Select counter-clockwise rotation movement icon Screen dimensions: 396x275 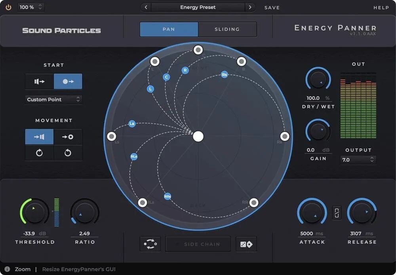tap(68, 153)
